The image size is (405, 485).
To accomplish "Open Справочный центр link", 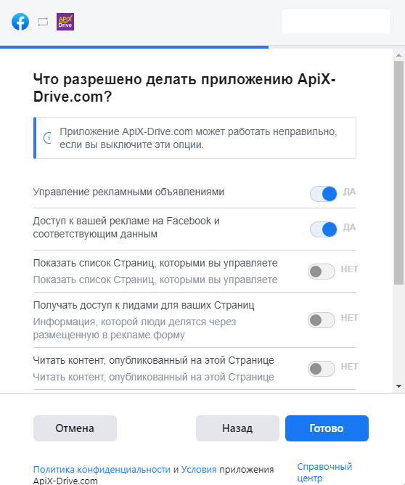I will click(x=324, y=473).
